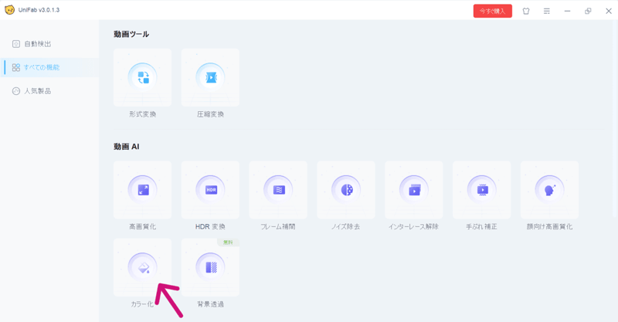Screen dimensions: 618x322
Task: Click the HDR 変換 label
Action: coord(210,226)
